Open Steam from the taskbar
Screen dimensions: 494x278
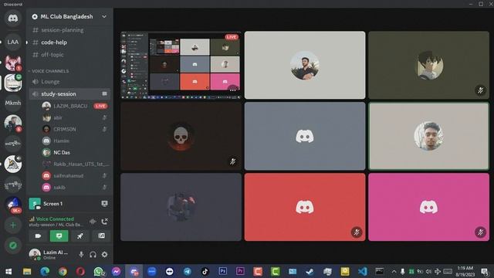click(310, 271)
